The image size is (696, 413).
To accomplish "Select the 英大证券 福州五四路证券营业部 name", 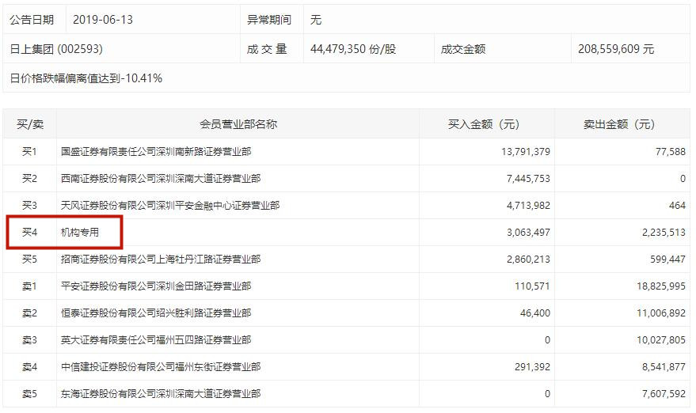I will [x=156, y=339].
